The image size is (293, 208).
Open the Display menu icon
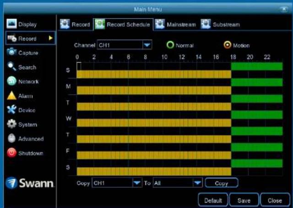[x=11, y=24]
